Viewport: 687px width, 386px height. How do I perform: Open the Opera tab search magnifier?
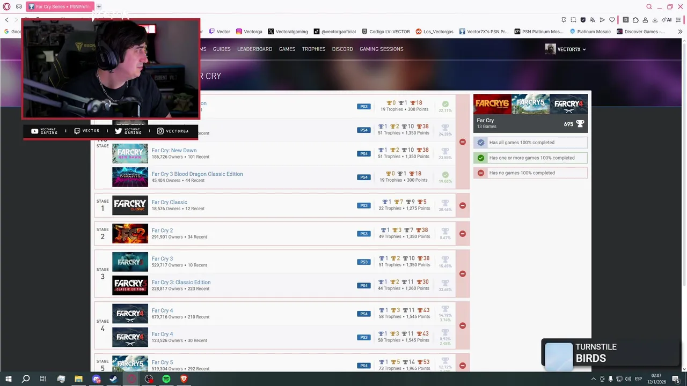(649, 6)
